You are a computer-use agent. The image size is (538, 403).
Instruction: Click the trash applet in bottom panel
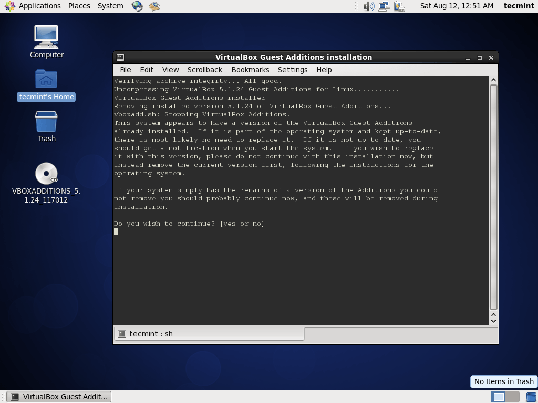(531, 397)
